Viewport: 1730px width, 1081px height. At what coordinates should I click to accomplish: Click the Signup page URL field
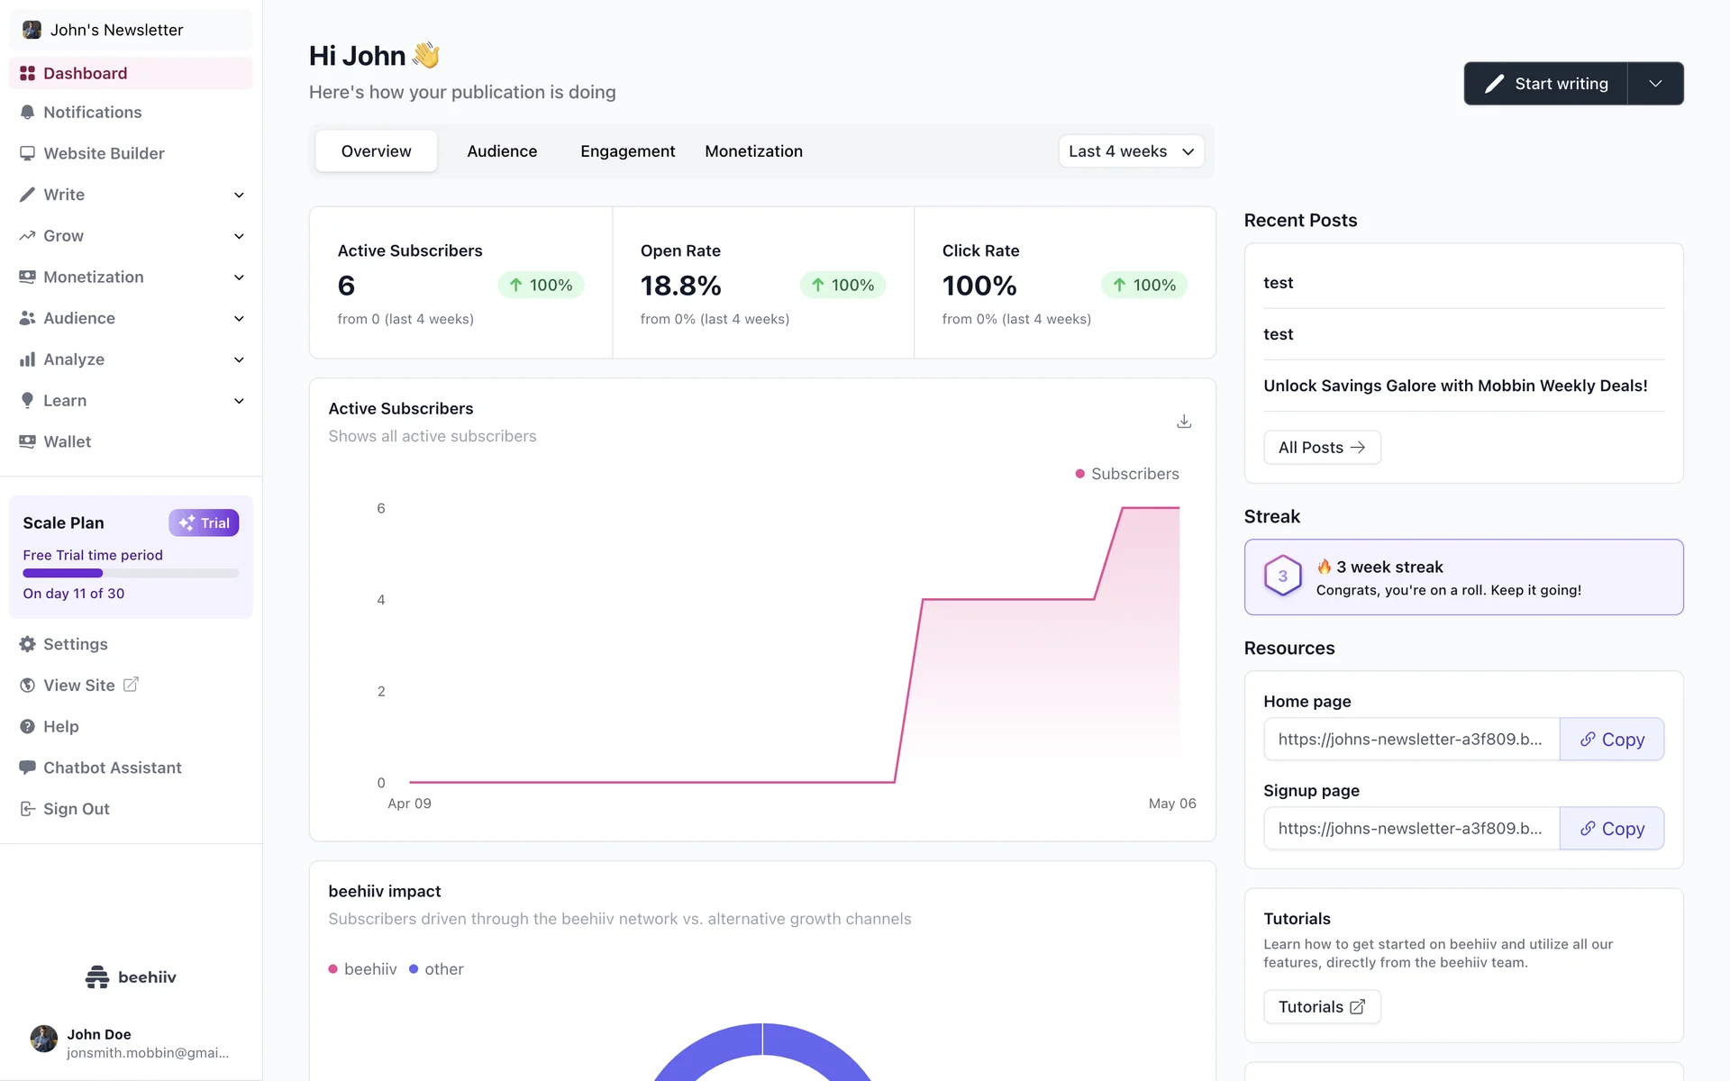1410,829
